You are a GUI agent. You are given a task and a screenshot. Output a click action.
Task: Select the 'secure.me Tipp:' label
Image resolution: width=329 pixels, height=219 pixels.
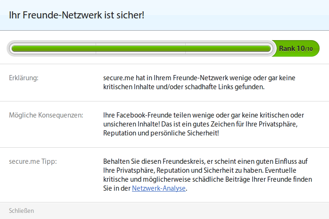(x=33, y=161)
